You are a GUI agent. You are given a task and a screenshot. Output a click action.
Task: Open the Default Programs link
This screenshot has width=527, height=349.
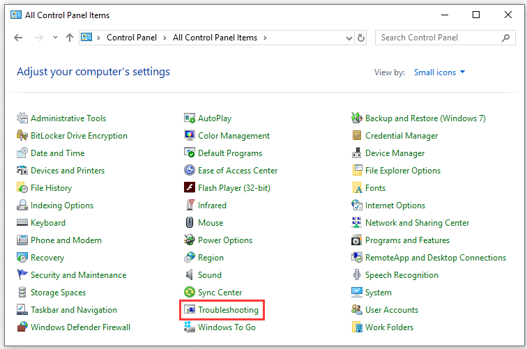coord(230,153)
